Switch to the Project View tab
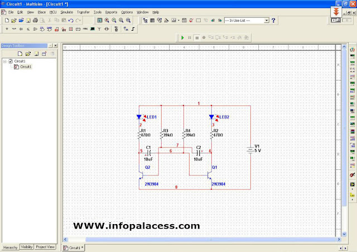 tap(45, 247)
